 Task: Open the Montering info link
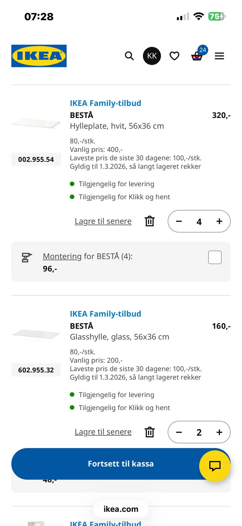click(62, 256)
